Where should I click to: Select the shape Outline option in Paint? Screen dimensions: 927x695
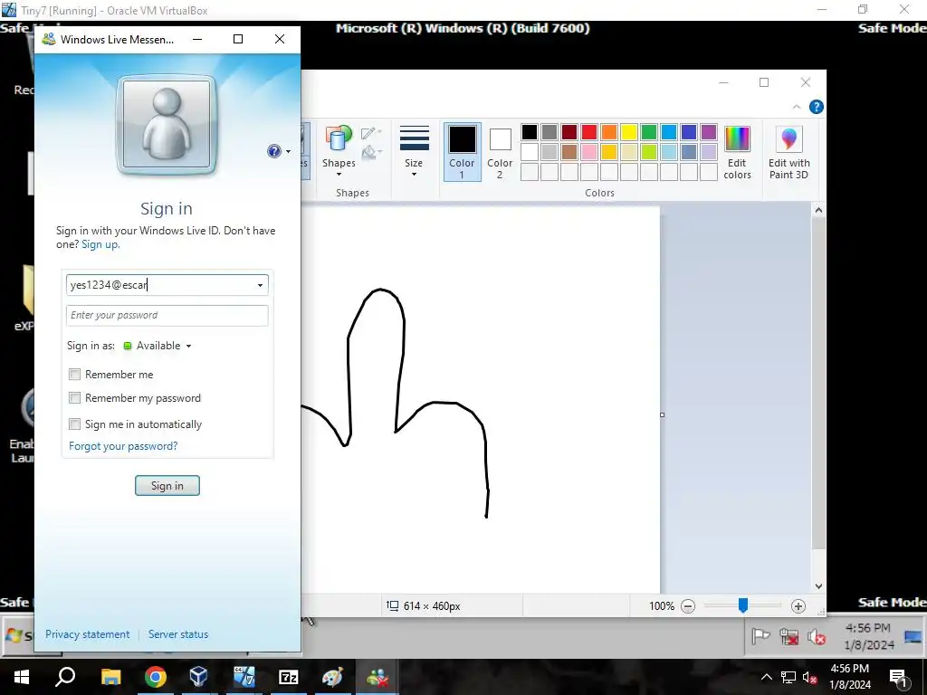tap(370, 134)
